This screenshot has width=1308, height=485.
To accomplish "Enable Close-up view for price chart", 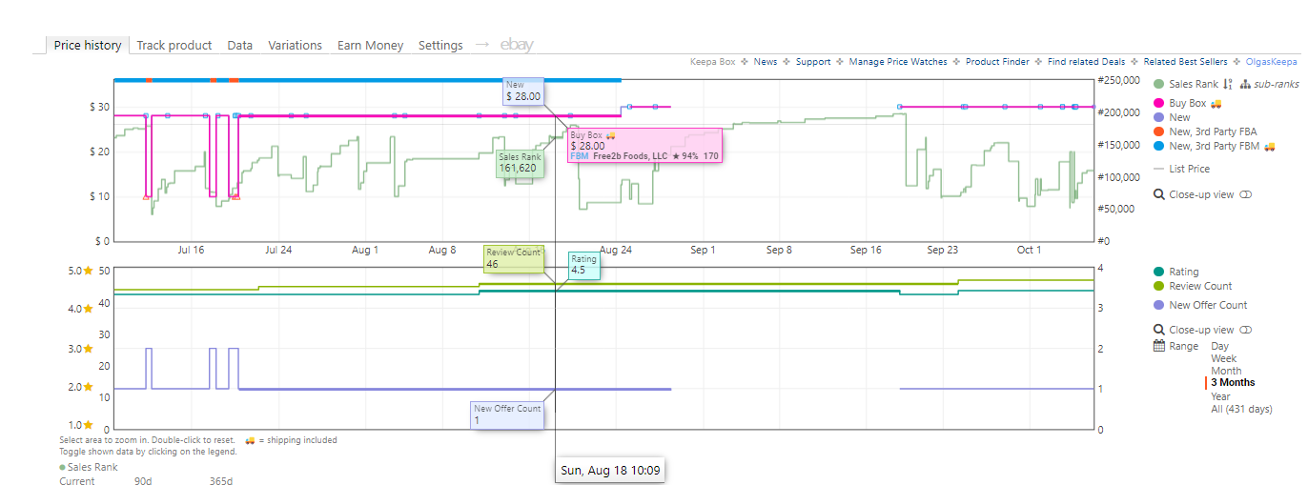I will coord(1245,194).
